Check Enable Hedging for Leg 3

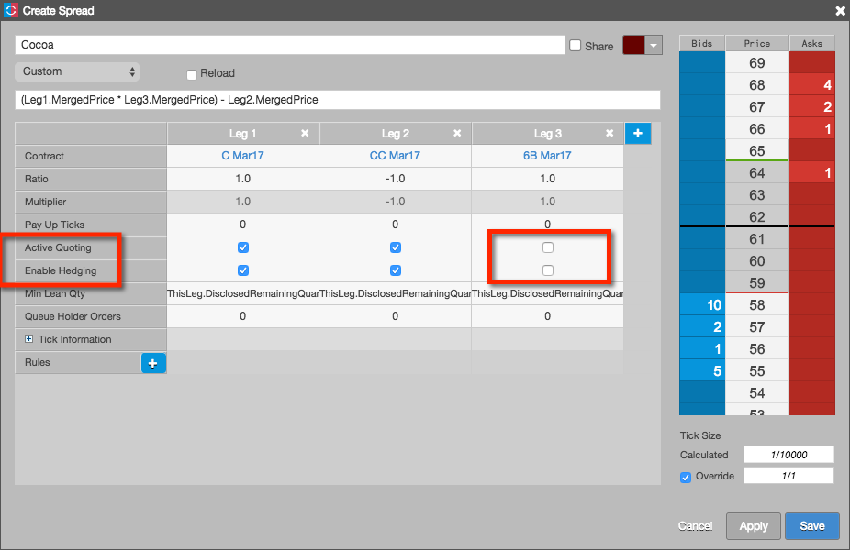click(x=547, y=270)
